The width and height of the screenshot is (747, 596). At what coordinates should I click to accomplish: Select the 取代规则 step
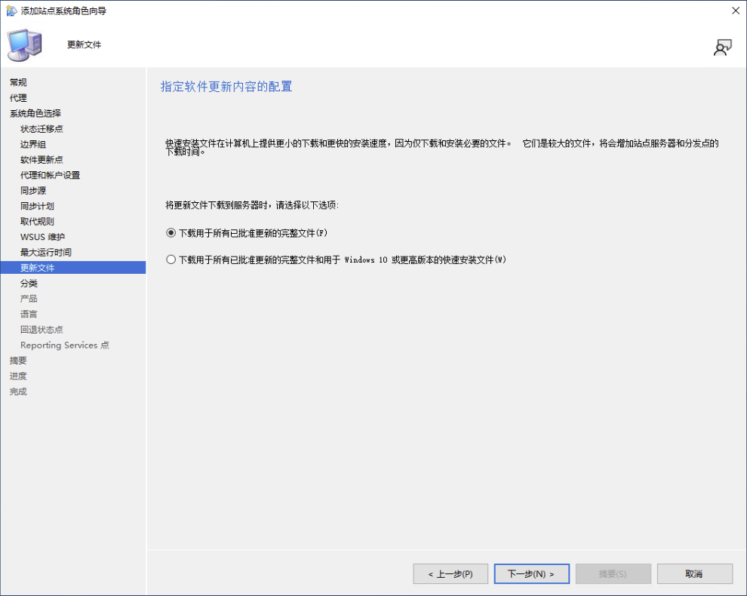click(37, 222)
